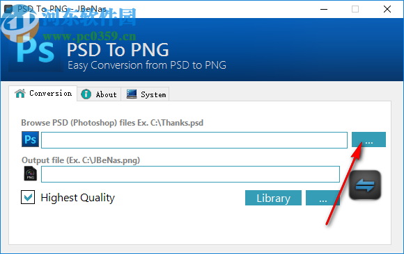The width and height of the screenshot is (404, 254).
Task: Click the PNG file icon beside output field
Action: [x=31, y=173]
